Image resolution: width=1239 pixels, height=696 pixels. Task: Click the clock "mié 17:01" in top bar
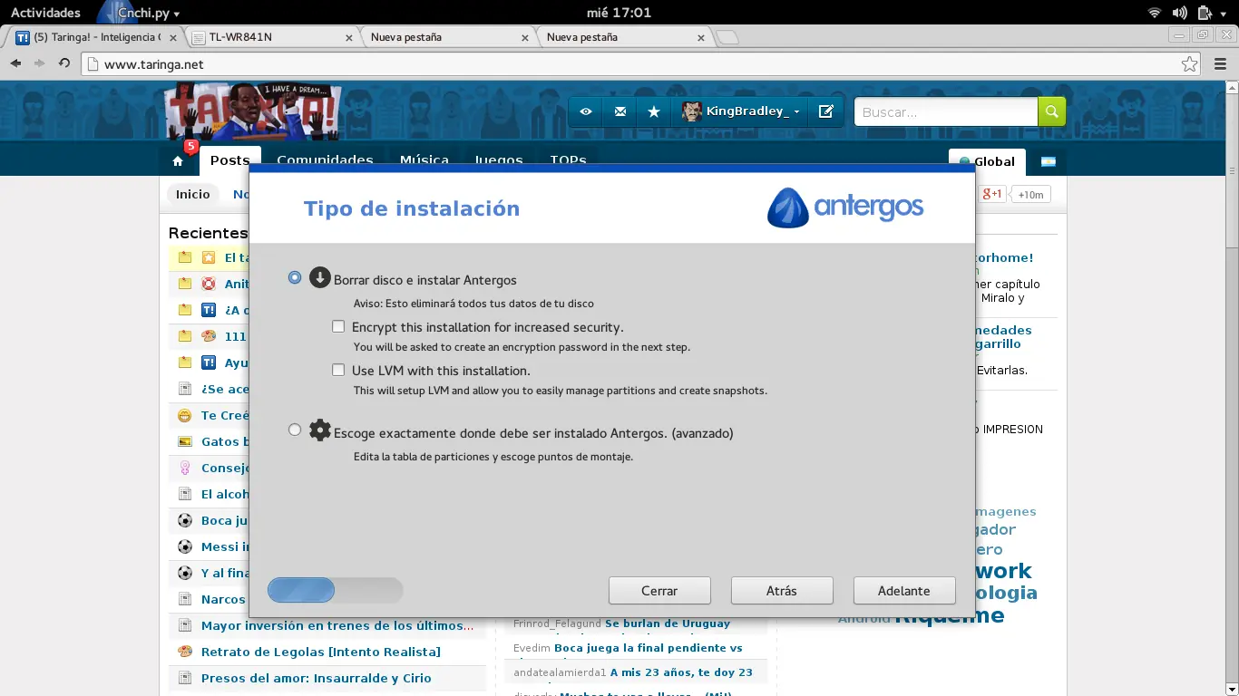(619, 13)
